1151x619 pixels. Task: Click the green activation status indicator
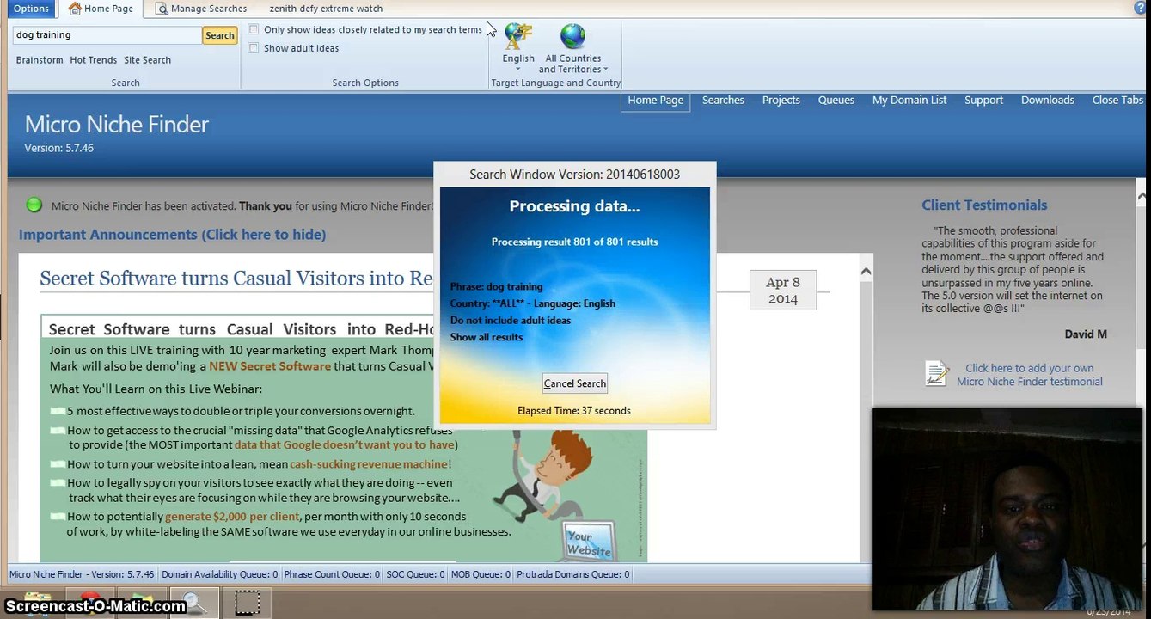click(x=34, y=205)
